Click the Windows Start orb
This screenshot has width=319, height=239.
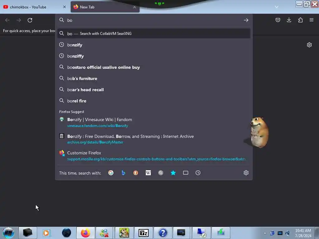coord(8,233)
